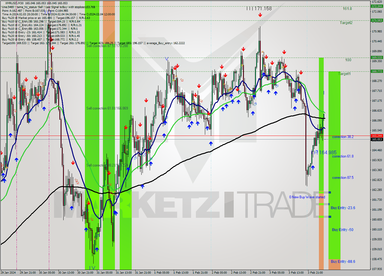This screenshot has height=276, width=384.
Task: Click the 'Buy %10 @ C_Entry88' line
Action: (40, 28)
